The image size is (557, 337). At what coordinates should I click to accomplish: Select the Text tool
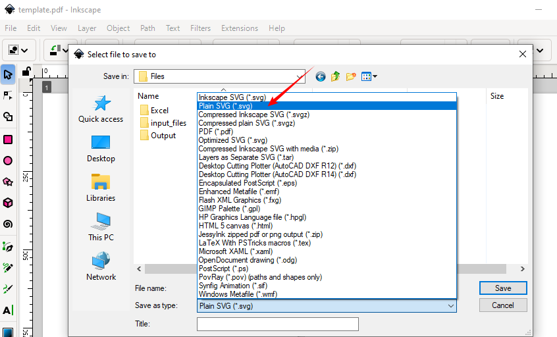[8, 310]
